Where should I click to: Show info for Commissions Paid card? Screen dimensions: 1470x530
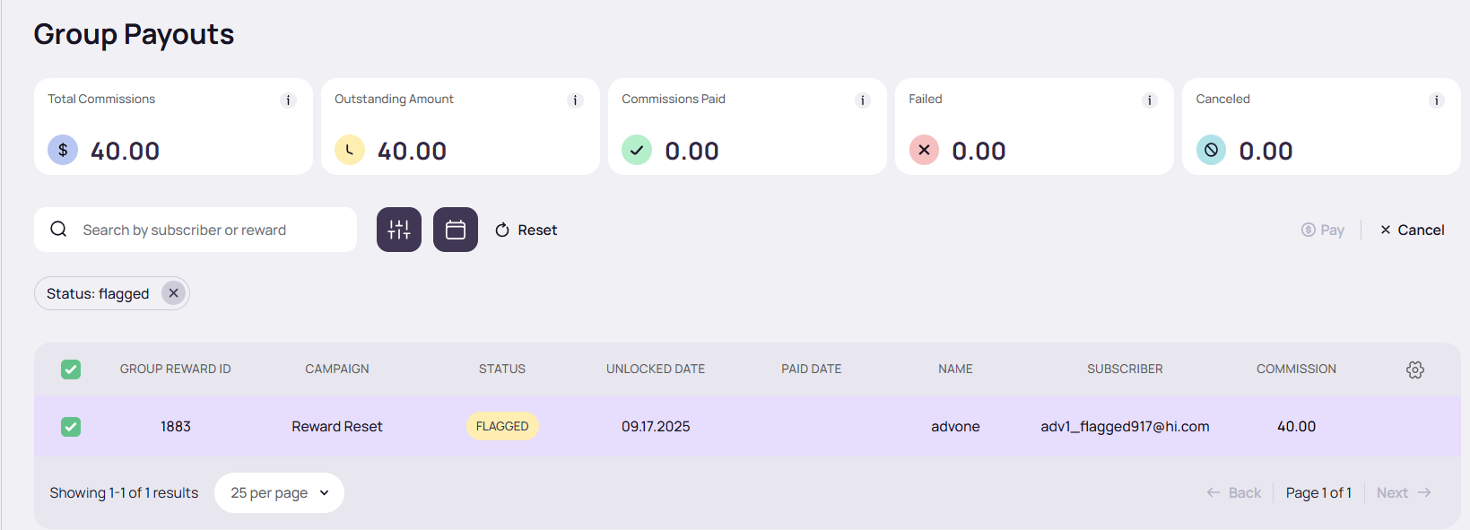[x=862, y=100]
